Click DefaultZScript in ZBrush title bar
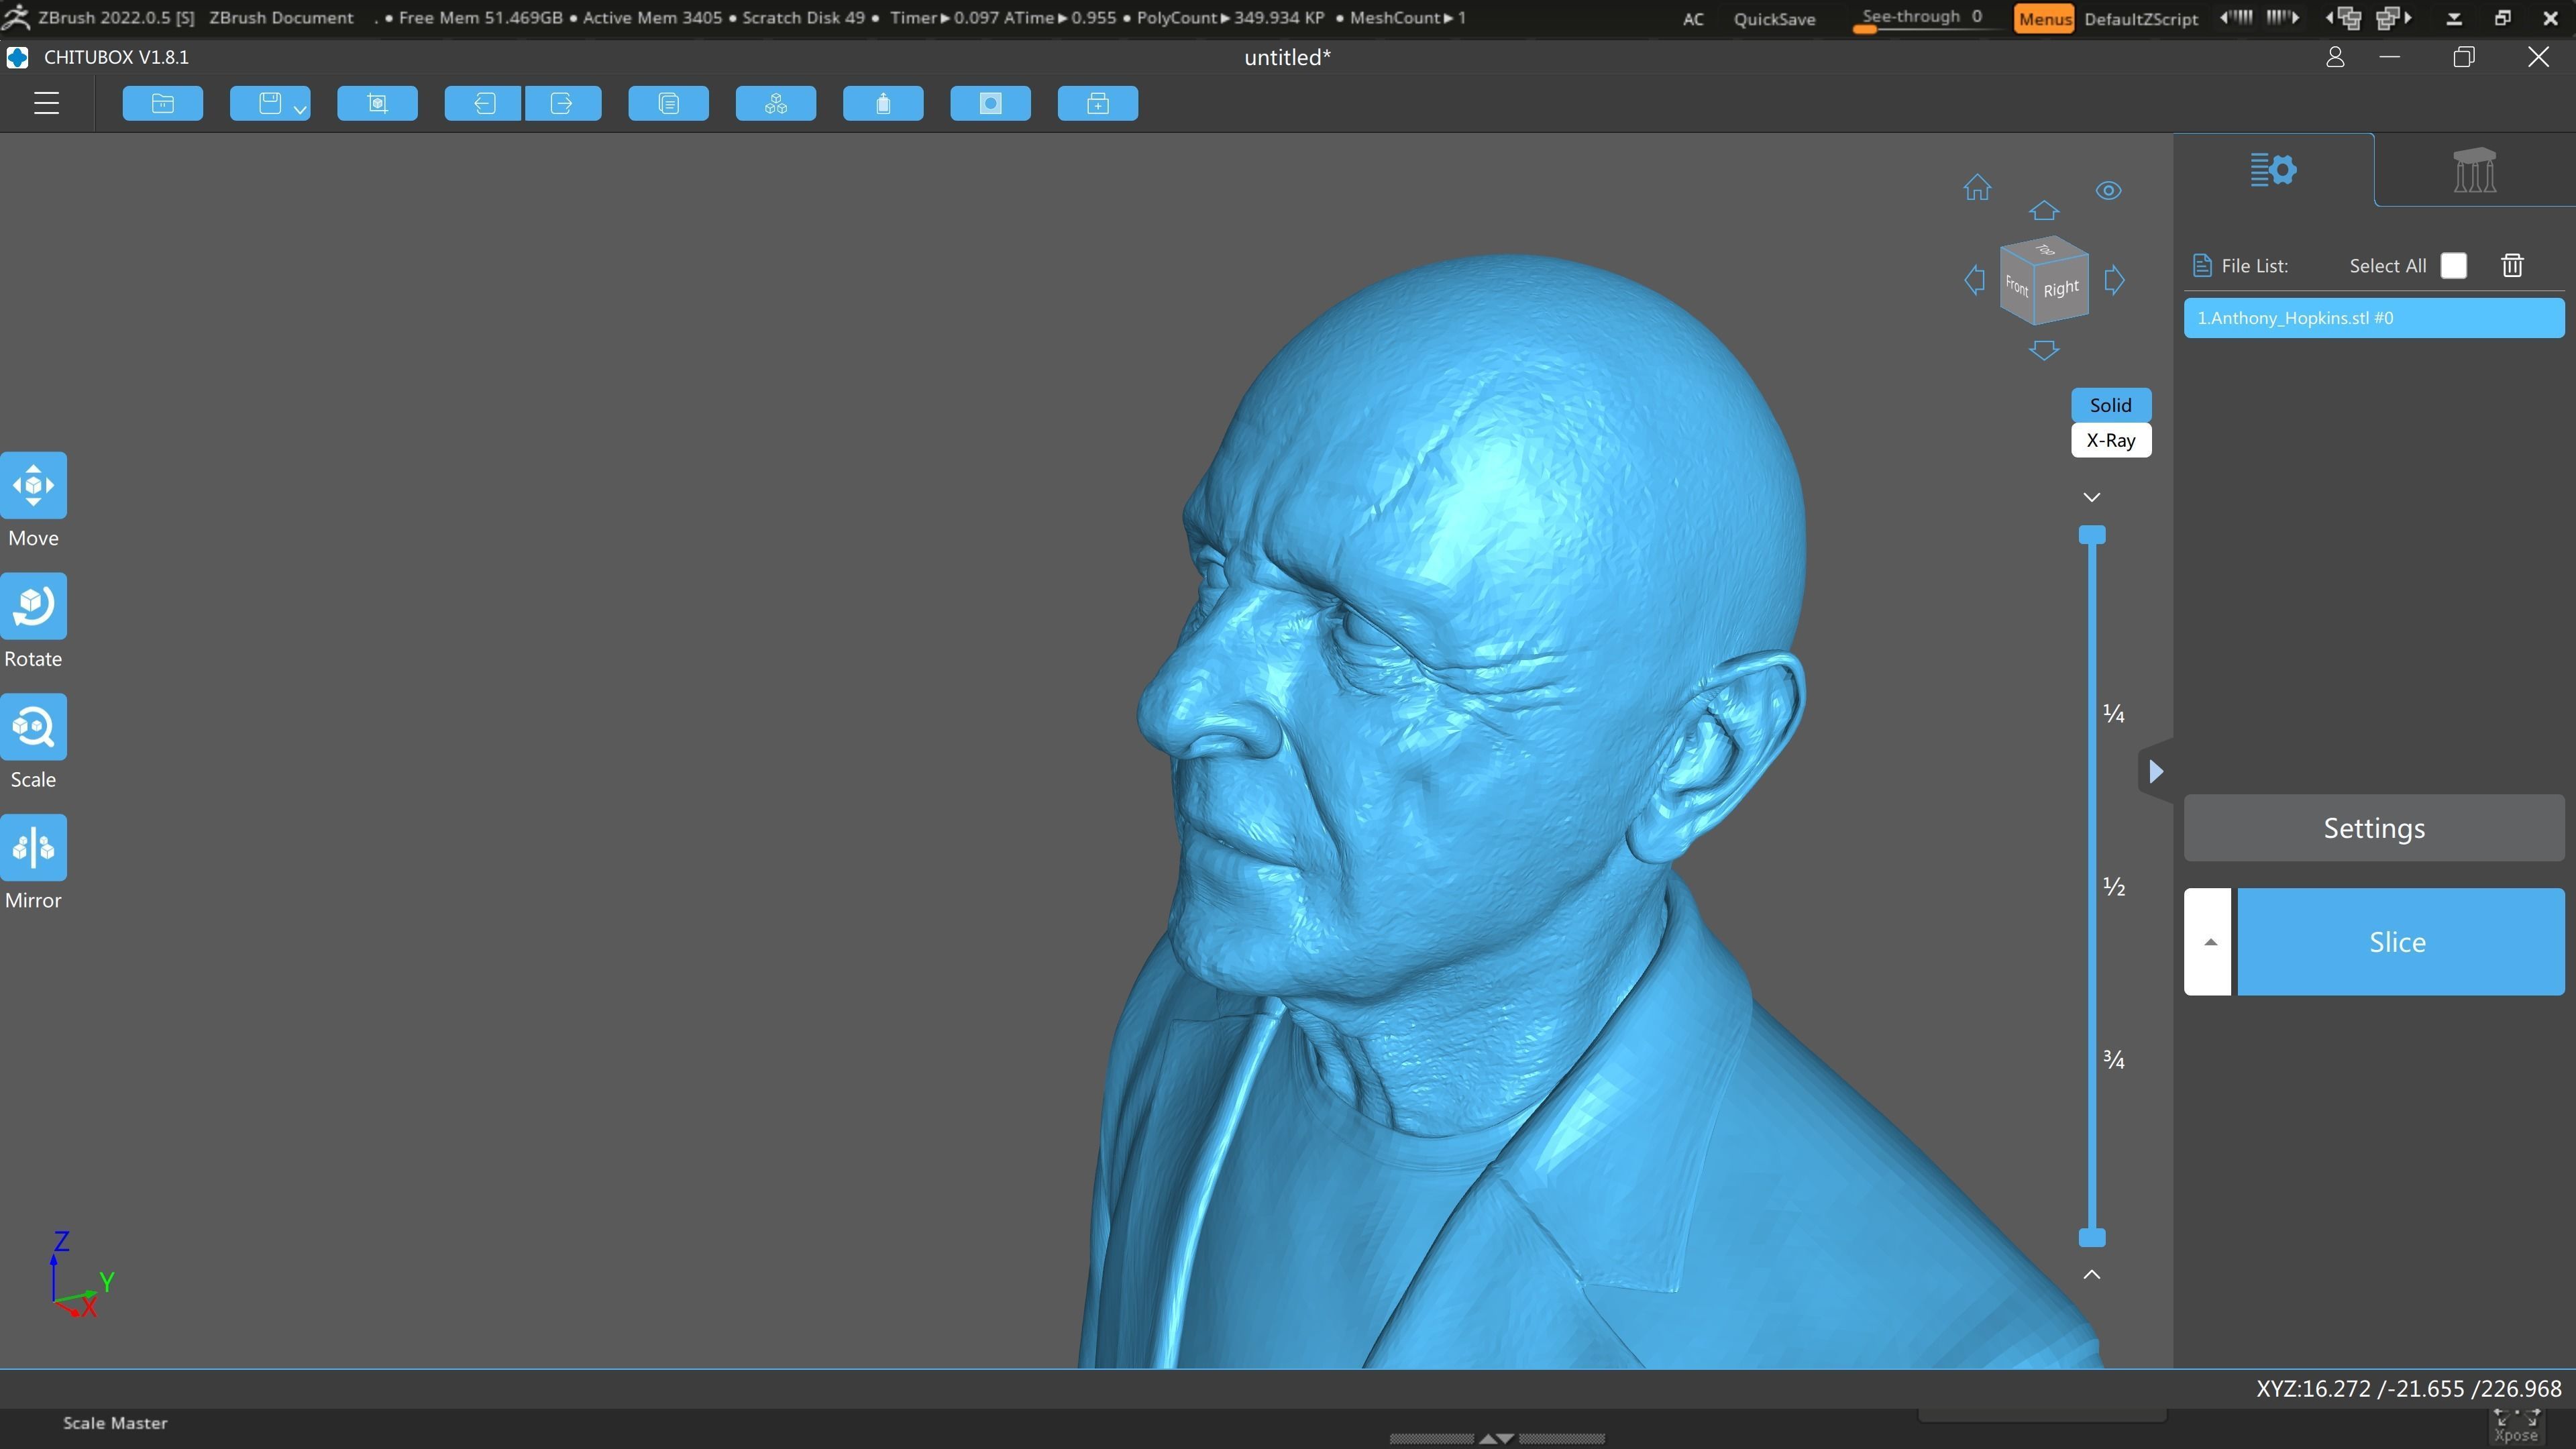The width and height of the screenshot is (2576, 1449). 2141,18
